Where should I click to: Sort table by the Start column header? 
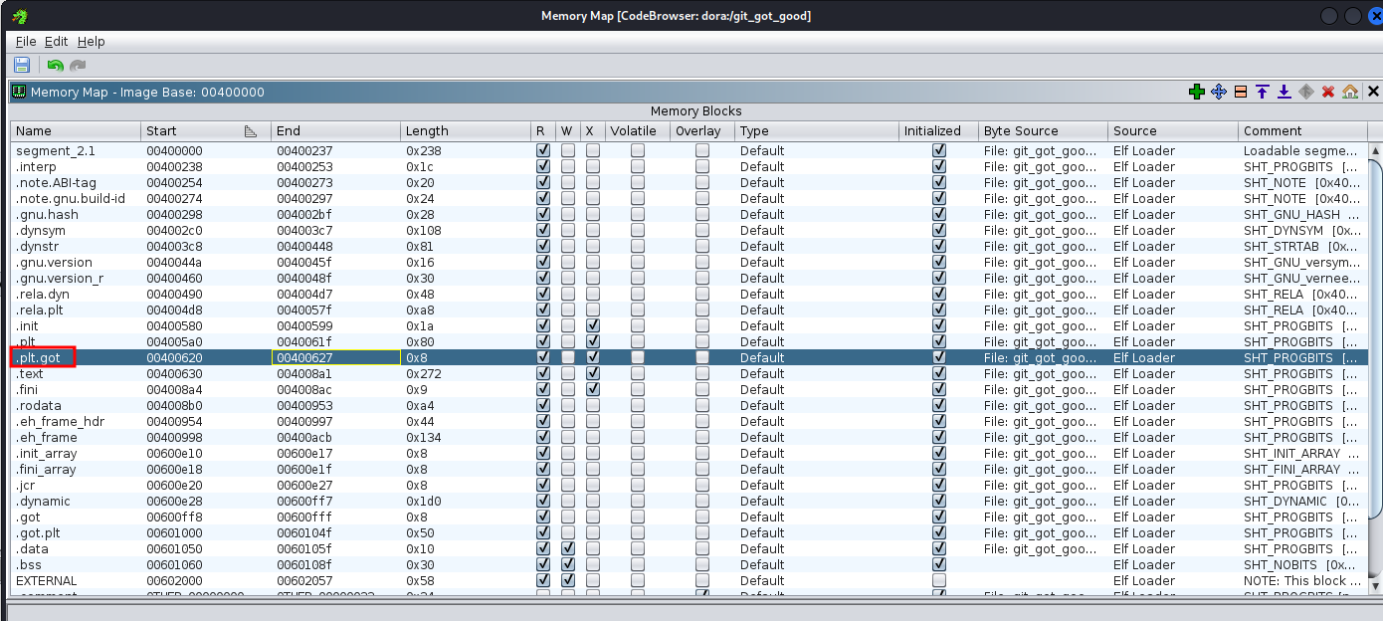coord(189,130)
